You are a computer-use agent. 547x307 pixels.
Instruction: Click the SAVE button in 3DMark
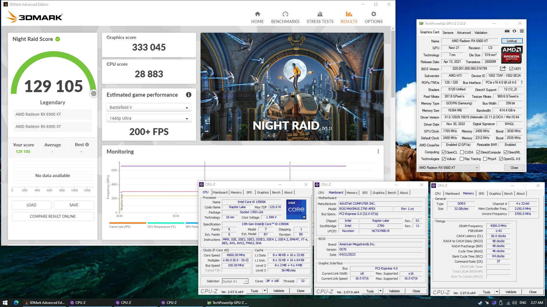(x=74, y=205)
